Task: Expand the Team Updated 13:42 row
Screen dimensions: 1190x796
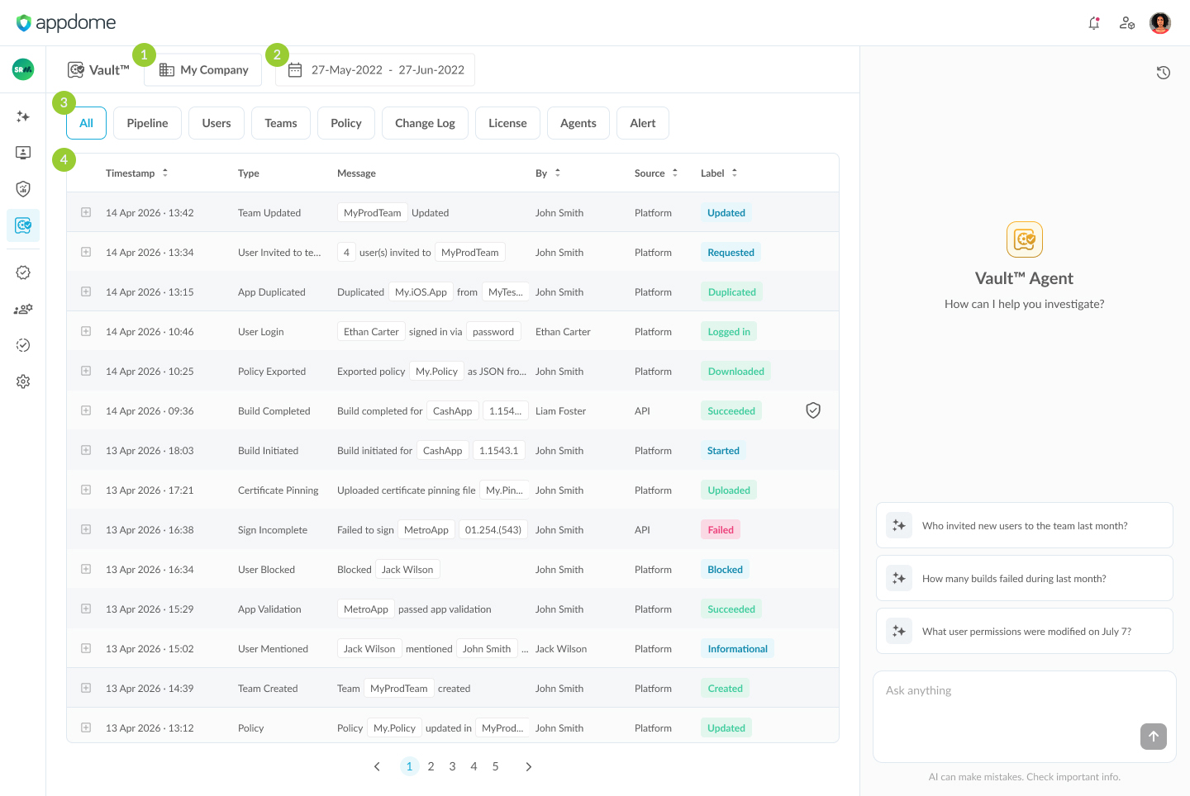Action: coord(86,212)
